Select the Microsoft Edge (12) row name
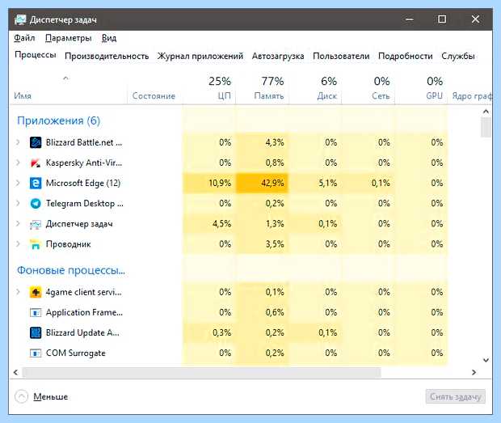The width and height of the screenshot is (501, 423). (83, 184)
